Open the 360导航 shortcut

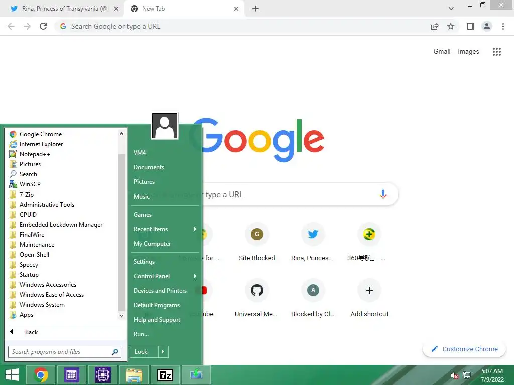pos(369,234)
